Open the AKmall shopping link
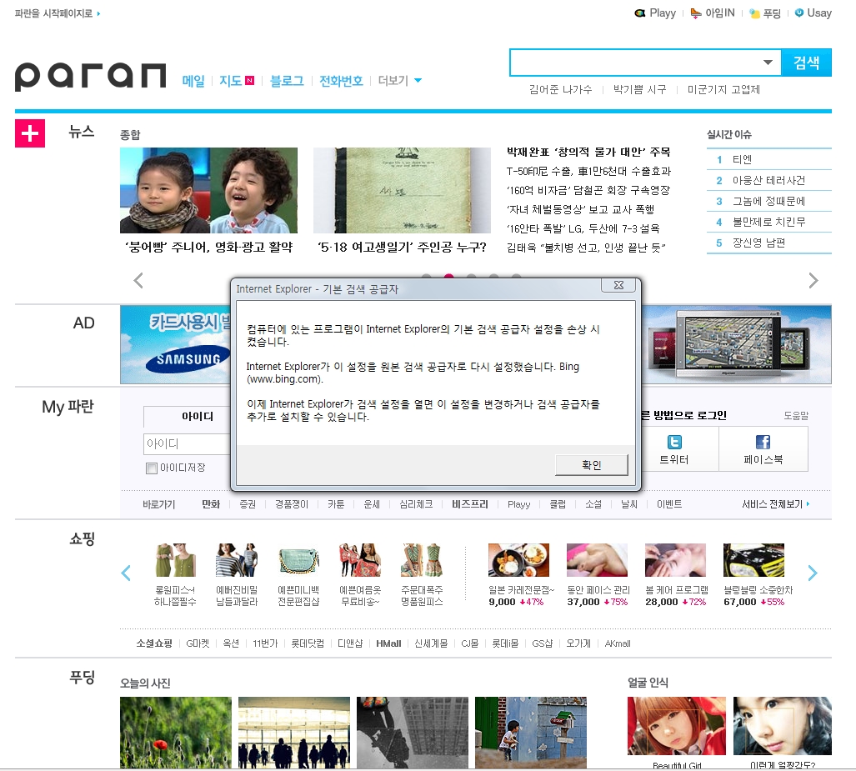856x771 pixels. click(618, 643)
